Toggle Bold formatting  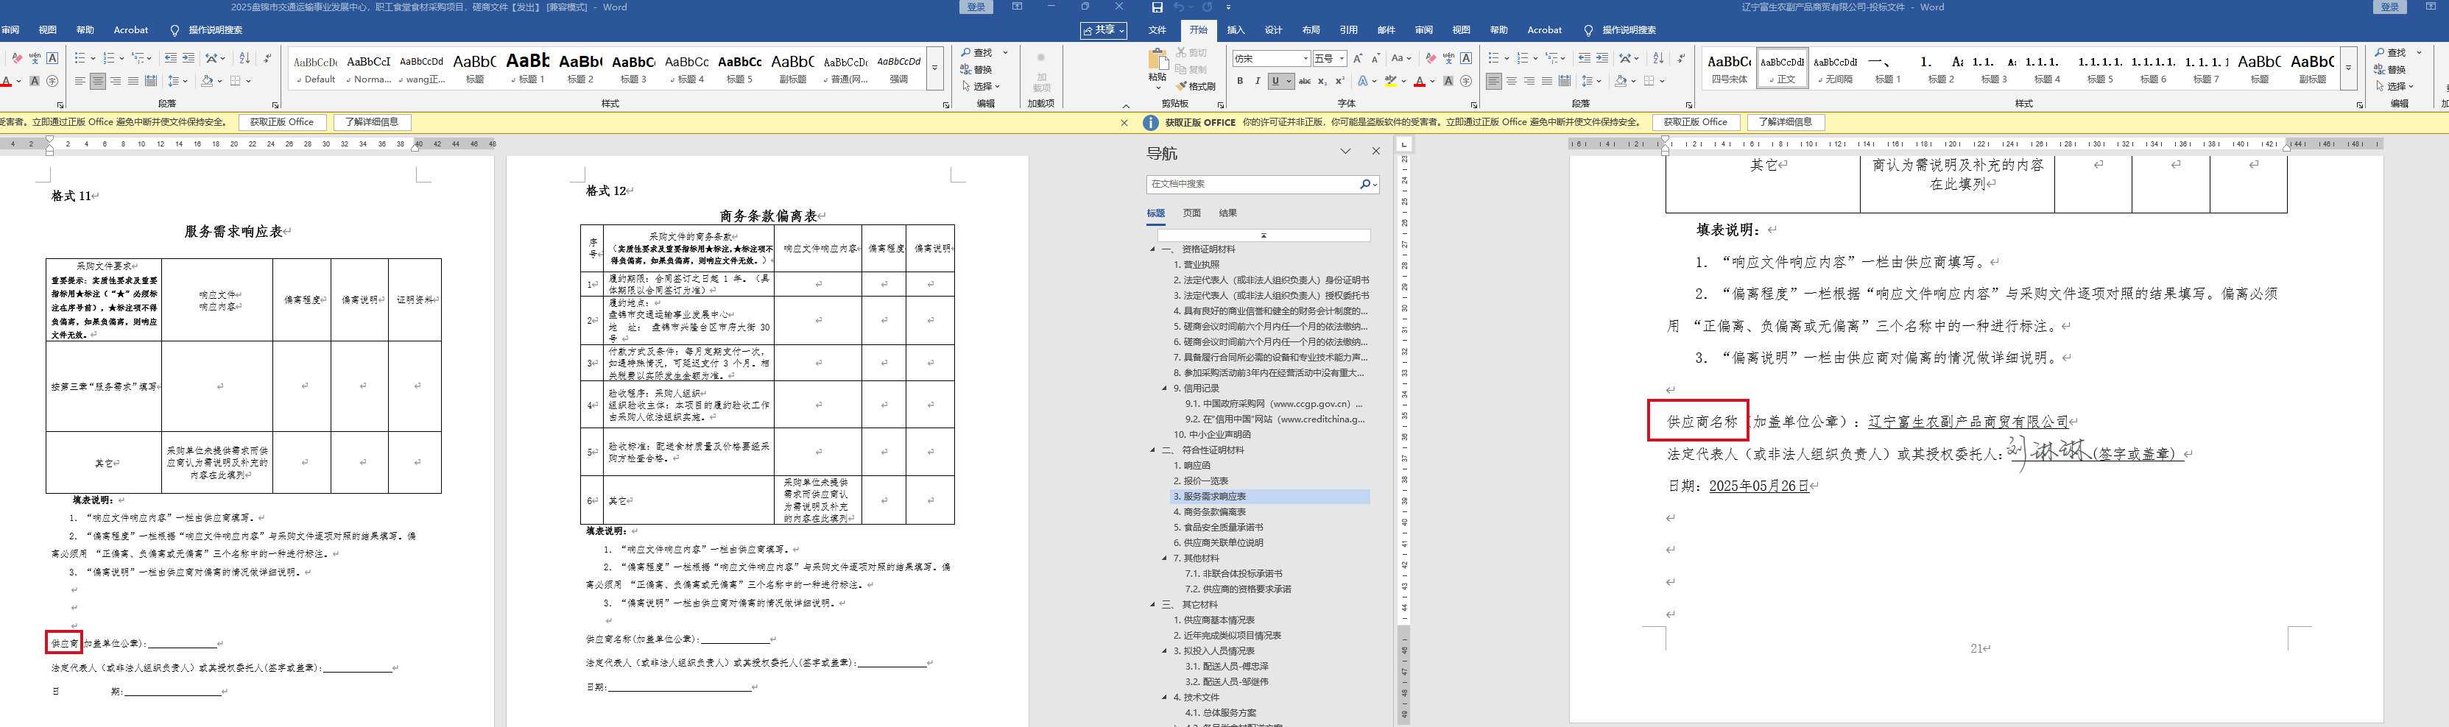(x=1240, y=82)
